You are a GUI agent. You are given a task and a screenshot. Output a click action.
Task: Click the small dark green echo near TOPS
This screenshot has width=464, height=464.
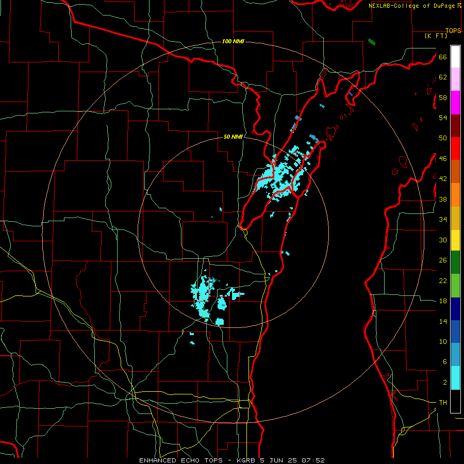372,42
